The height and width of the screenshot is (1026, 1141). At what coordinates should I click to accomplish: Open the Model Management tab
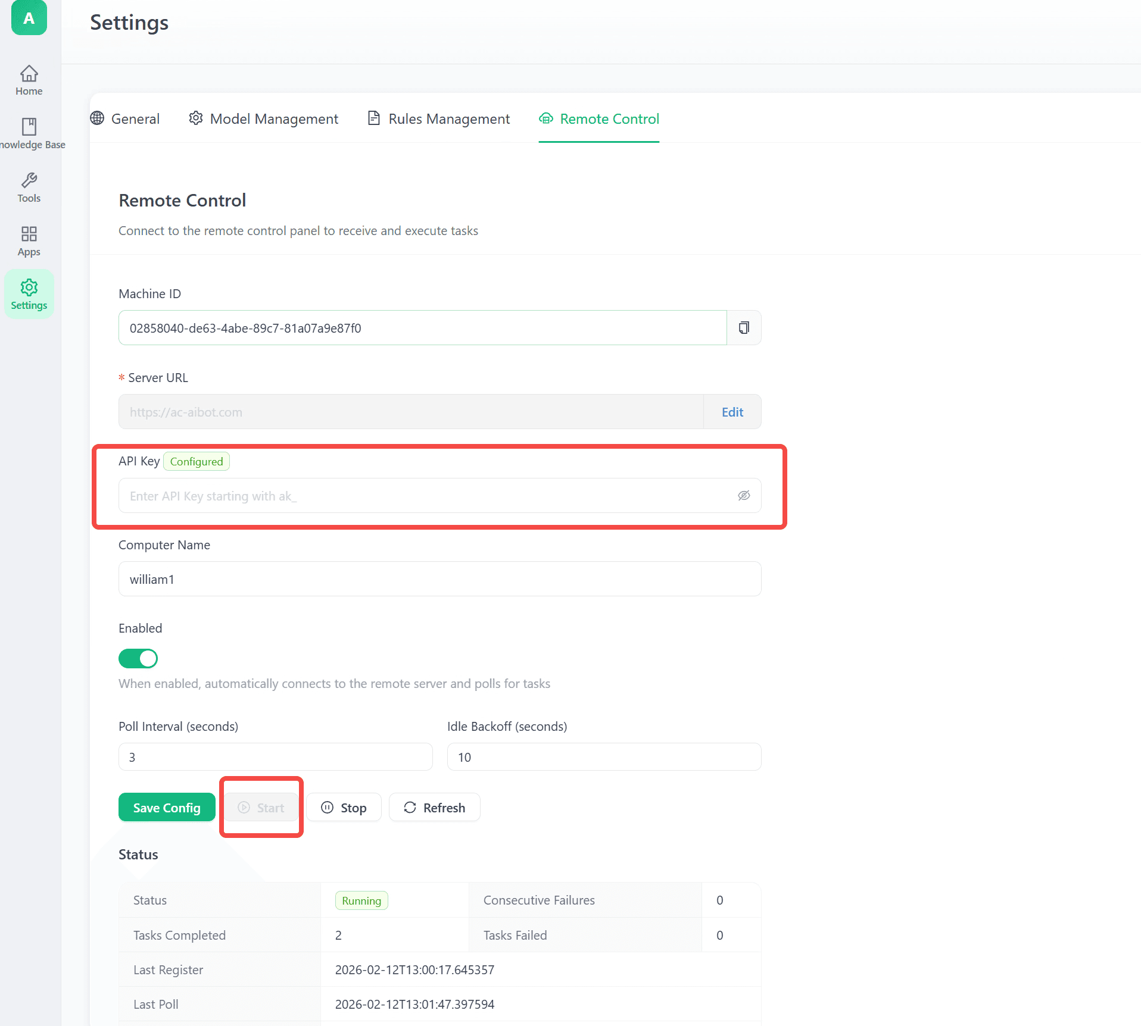click(263, 119)
